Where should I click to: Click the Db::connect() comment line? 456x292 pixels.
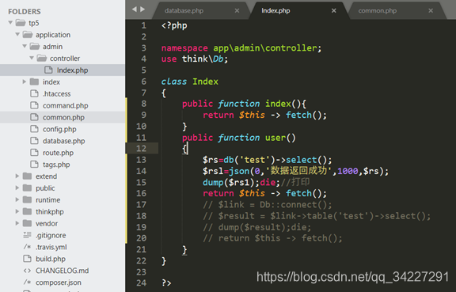click(268, 205)
